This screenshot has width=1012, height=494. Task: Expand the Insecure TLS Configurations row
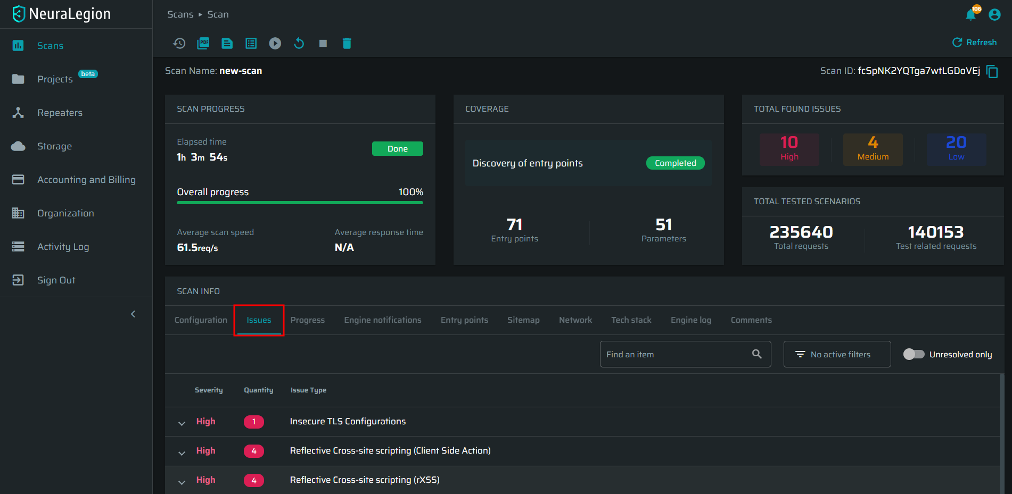(x=182, y=423)
